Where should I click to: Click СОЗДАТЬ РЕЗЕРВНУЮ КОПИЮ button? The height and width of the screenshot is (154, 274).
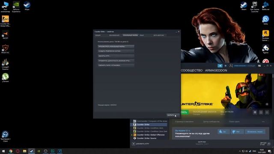tap(116, 51)
